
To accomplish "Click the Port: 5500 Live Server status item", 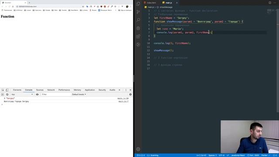I will click(253, 155).
